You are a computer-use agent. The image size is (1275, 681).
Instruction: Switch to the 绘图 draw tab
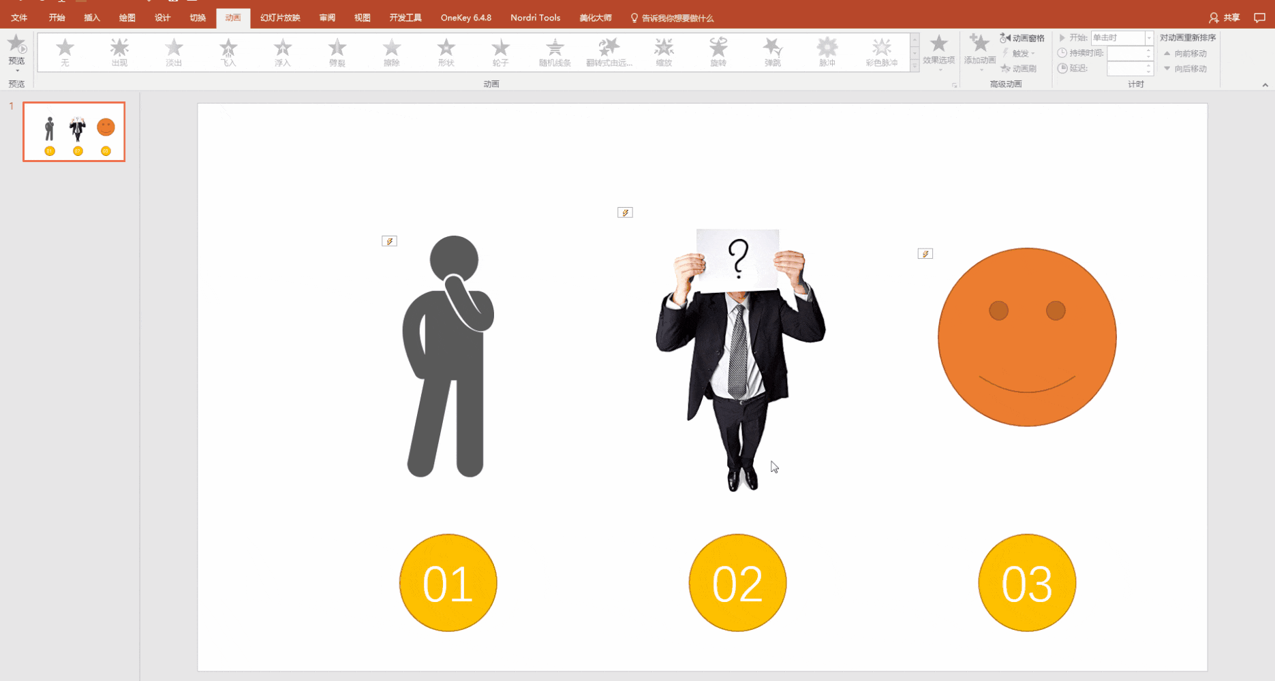pos(127,18)
